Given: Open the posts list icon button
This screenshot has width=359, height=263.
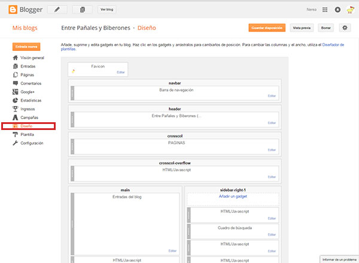Looking at the screenshot, I should click(x=83, y=10).
